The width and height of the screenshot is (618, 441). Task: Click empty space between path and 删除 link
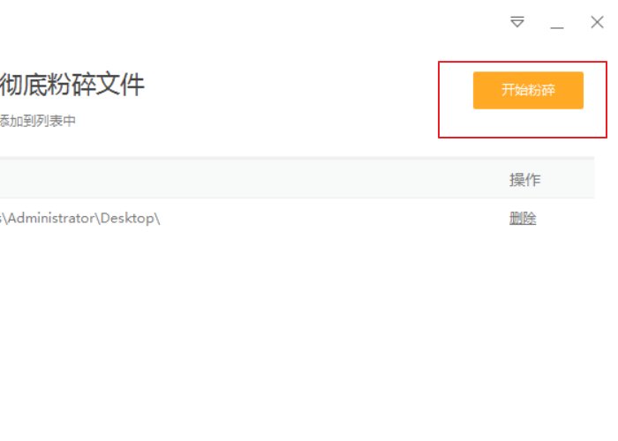pos(335,219)
